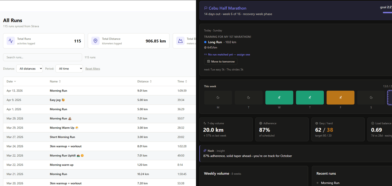392x186 pixels.
Task: Click the blue dot beside Long Run
Action: (205, 42)
